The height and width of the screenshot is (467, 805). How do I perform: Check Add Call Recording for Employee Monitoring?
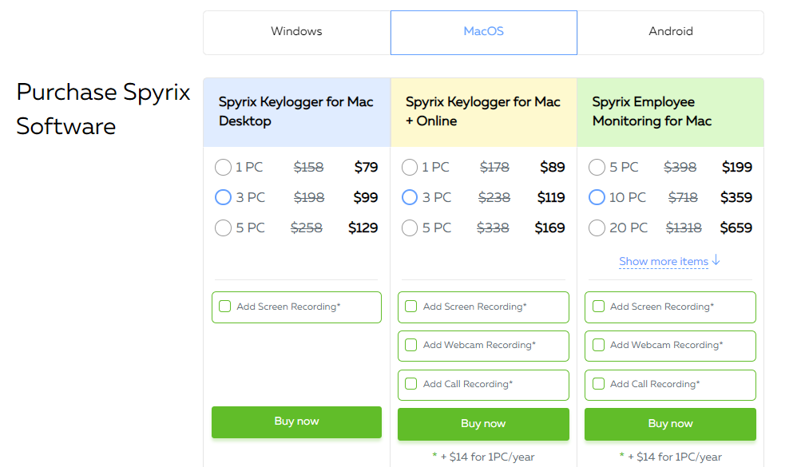coord(599,384)
